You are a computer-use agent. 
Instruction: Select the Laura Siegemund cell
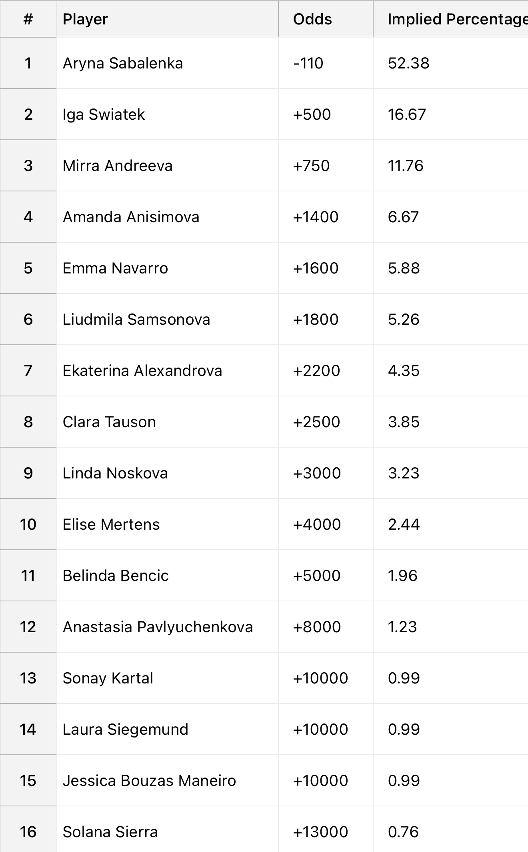(167, 729)
